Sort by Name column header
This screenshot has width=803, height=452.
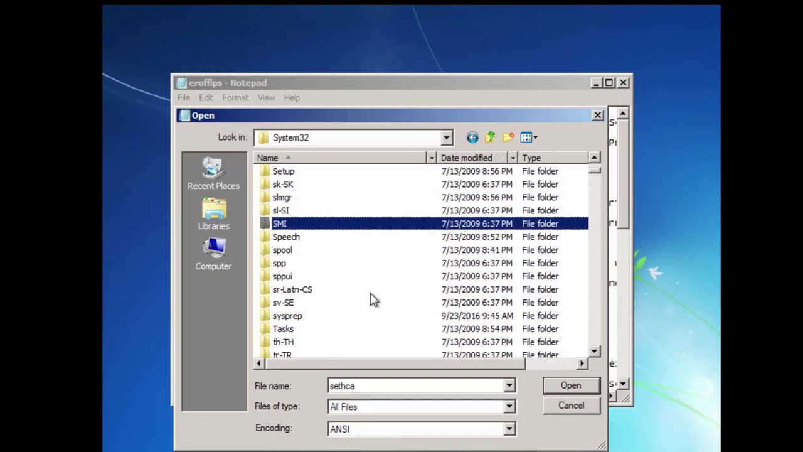(x=341, y=158)
